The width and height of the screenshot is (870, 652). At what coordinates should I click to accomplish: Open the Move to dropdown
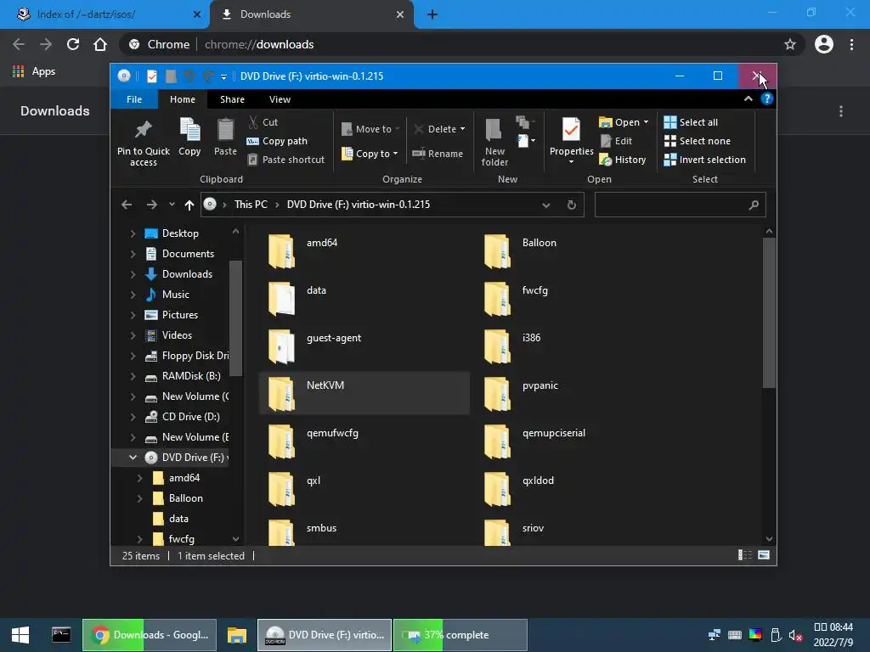coord(370,129)
